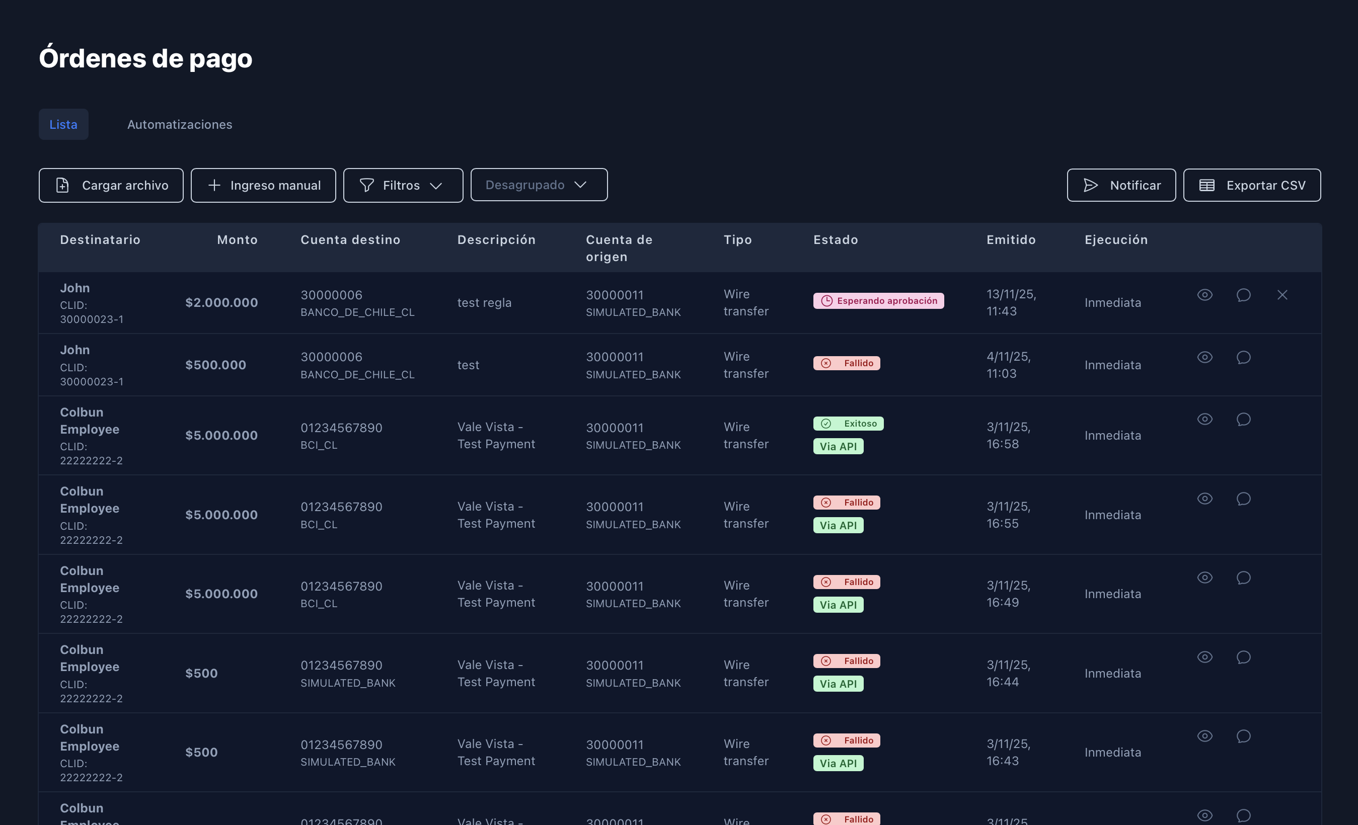
Task: Export orders with Exportar CSV
Action: (1252, 185)
